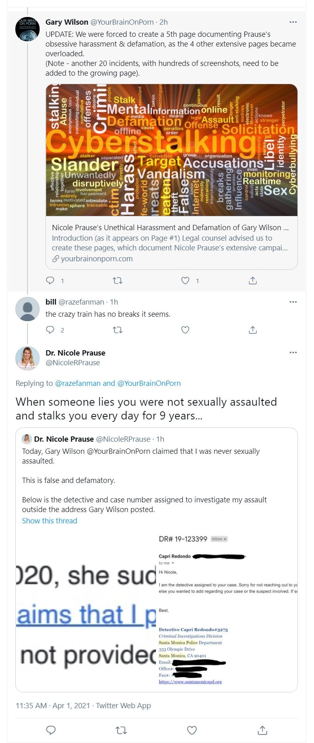
Task: Share bill's crazy train tweet
Action: 253,330
